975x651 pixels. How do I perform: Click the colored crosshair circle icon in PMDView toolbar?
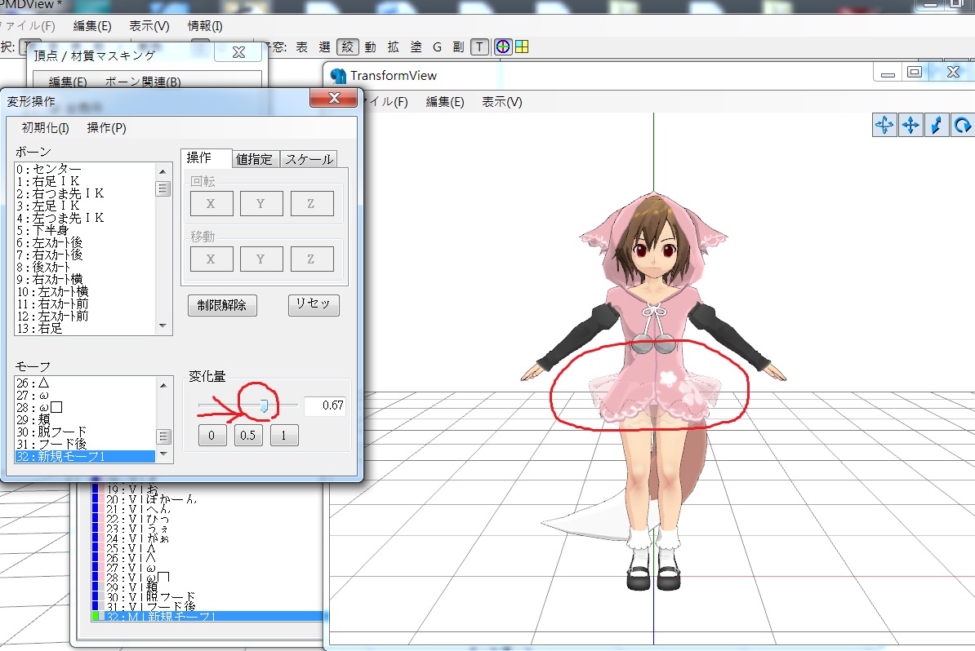(502, 46)
